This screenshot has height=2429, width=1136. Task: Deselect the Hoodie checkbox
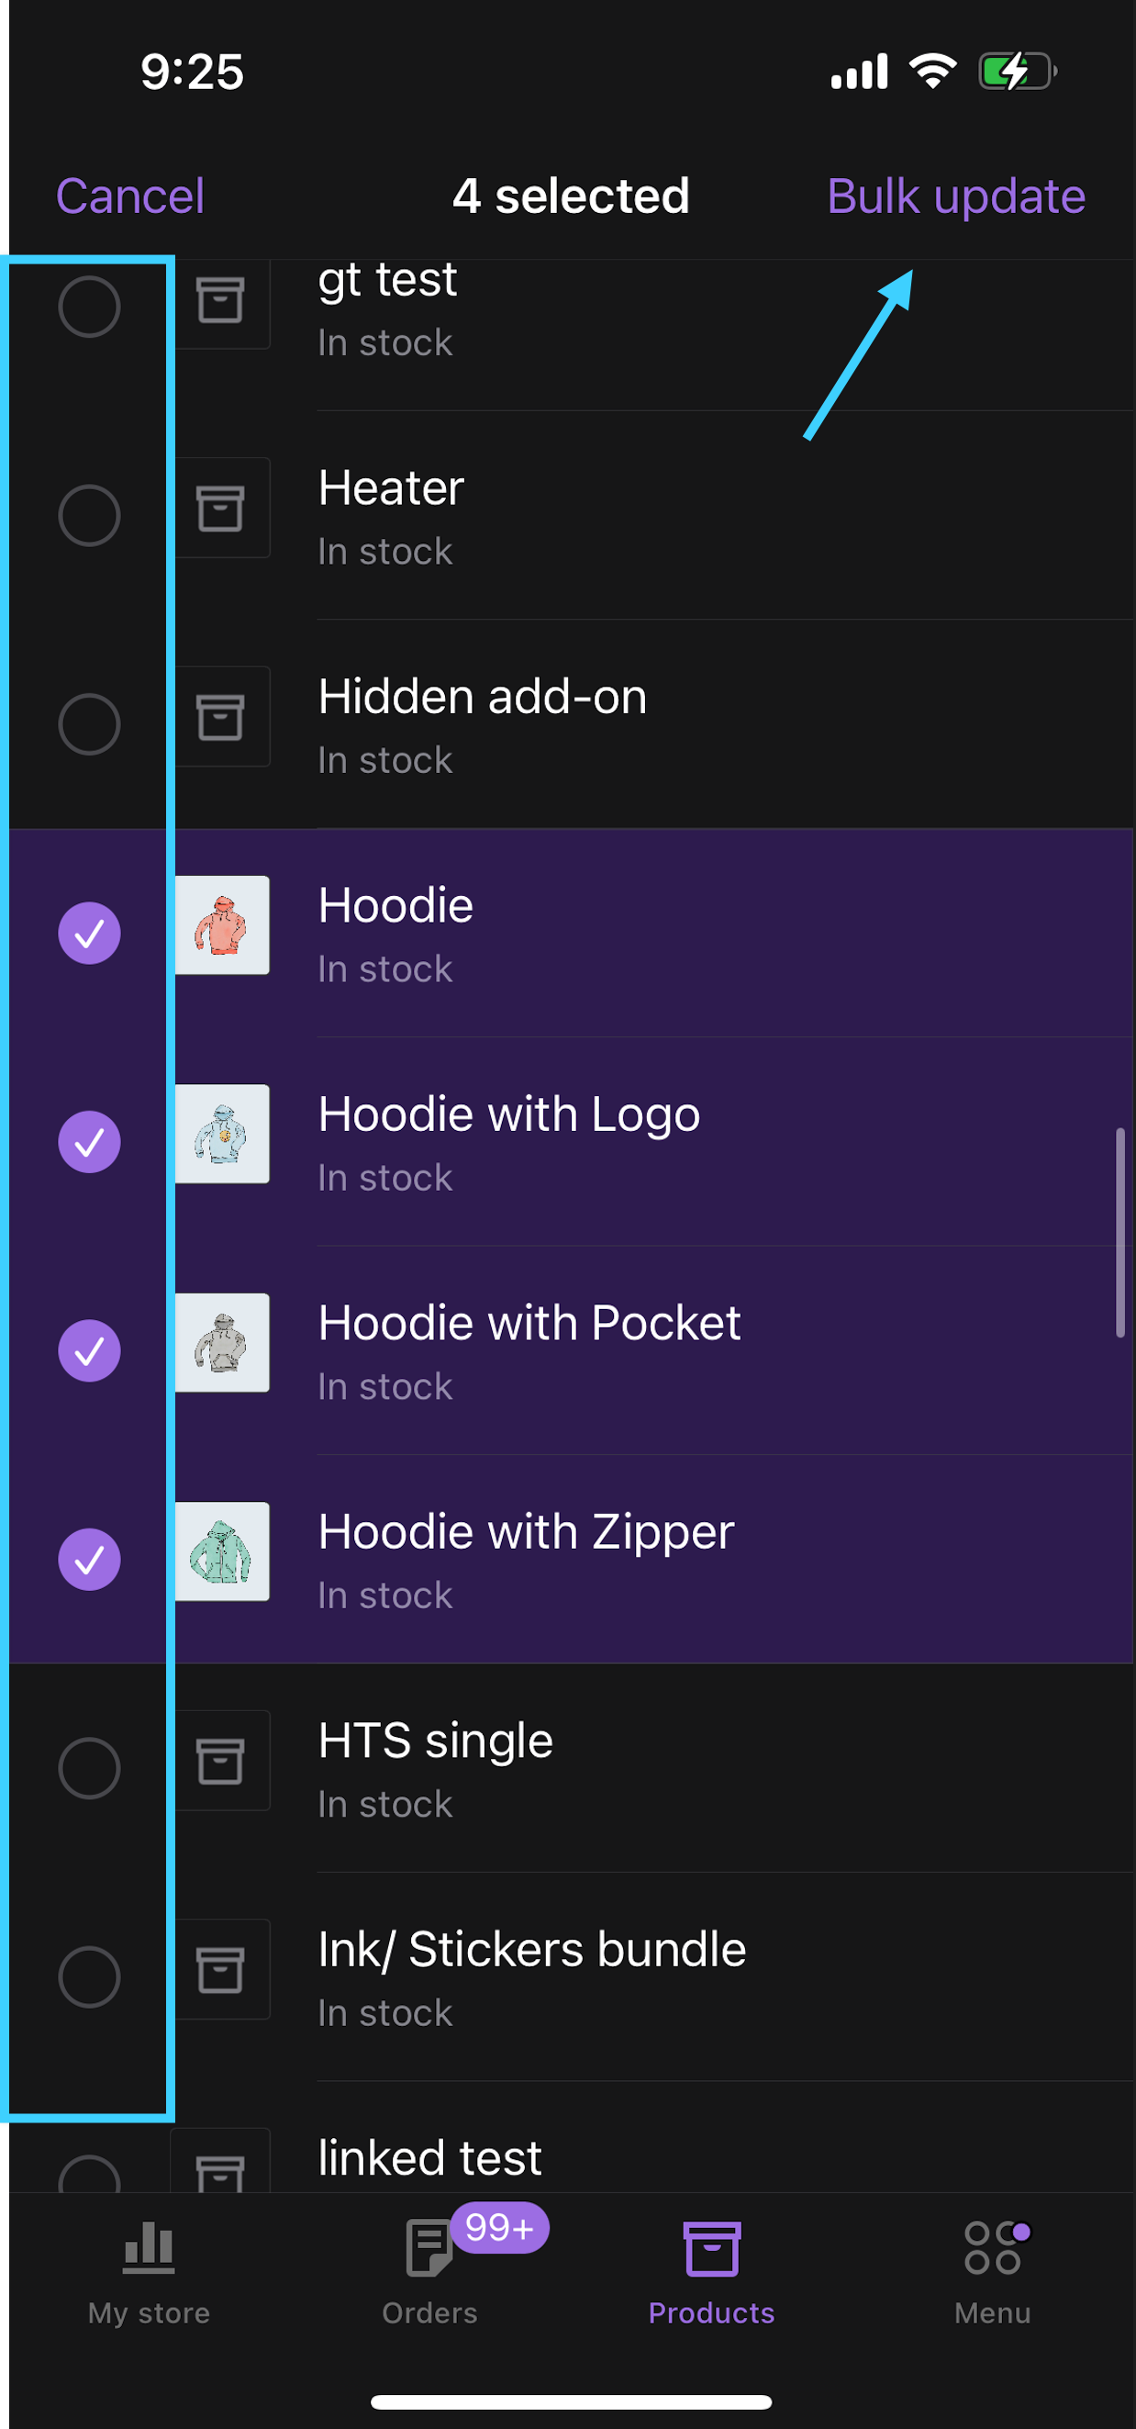coord(90,934)
